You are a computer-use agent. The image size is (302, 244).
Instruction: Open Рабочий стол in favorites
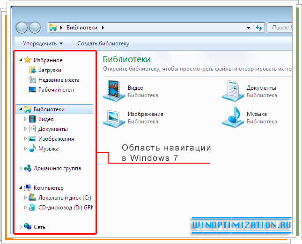[x=56, y=90]
